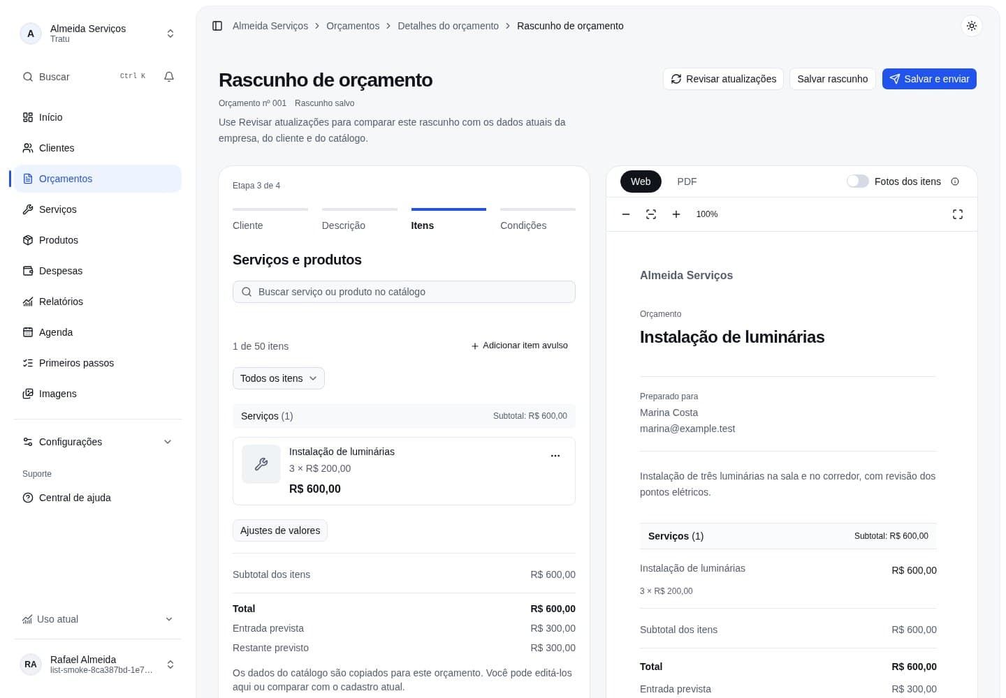1006x698 pixels.
Task: Select Orçamentos in the sidebar
Action: (98, 179)
